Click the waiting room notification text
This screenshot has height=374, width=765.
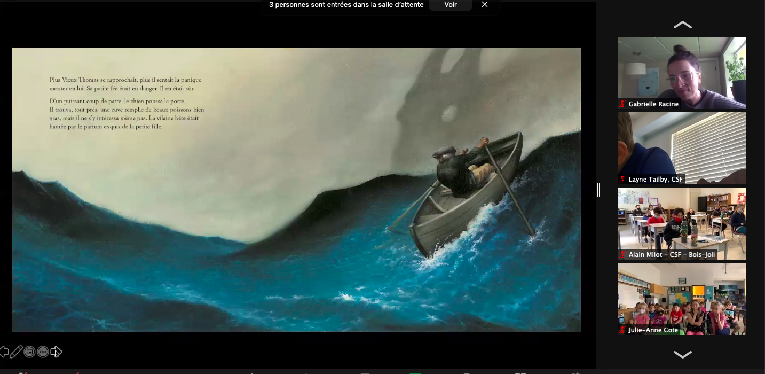(x=346, y=5)
